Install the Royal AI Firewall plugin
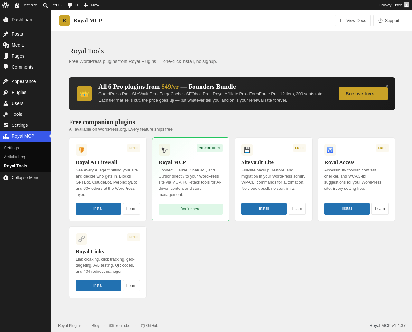This screenshot has width=412, height=332. tap(98, 209)
